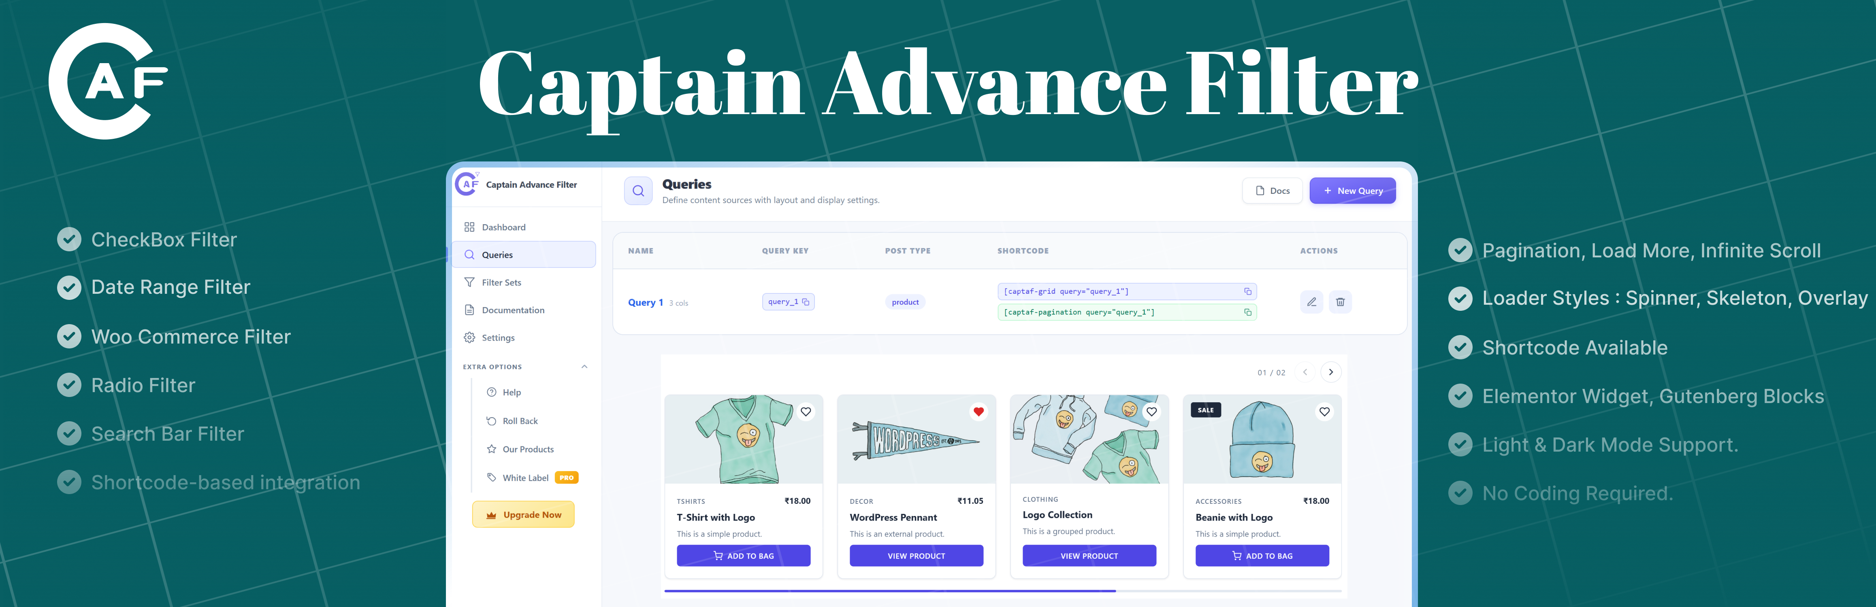Copy the captaf-grid shortcode
Viewport: 1876px width, 607px height.
tap(1247, 291)
